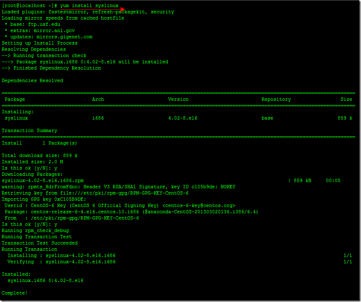
Task: Click the '859 kB' download size value
Action: (x=303, y=181)
